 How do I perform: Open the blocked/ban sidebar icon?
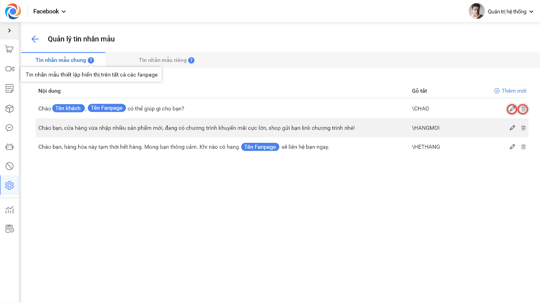click(x=9, y=166)
